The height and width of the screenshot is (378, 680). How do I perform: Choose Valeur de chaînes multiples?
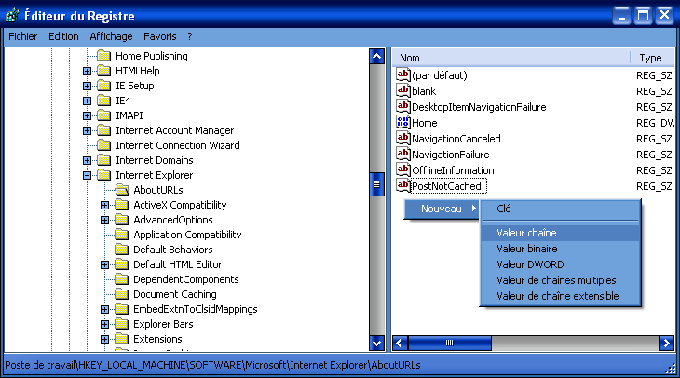point(560,280)
